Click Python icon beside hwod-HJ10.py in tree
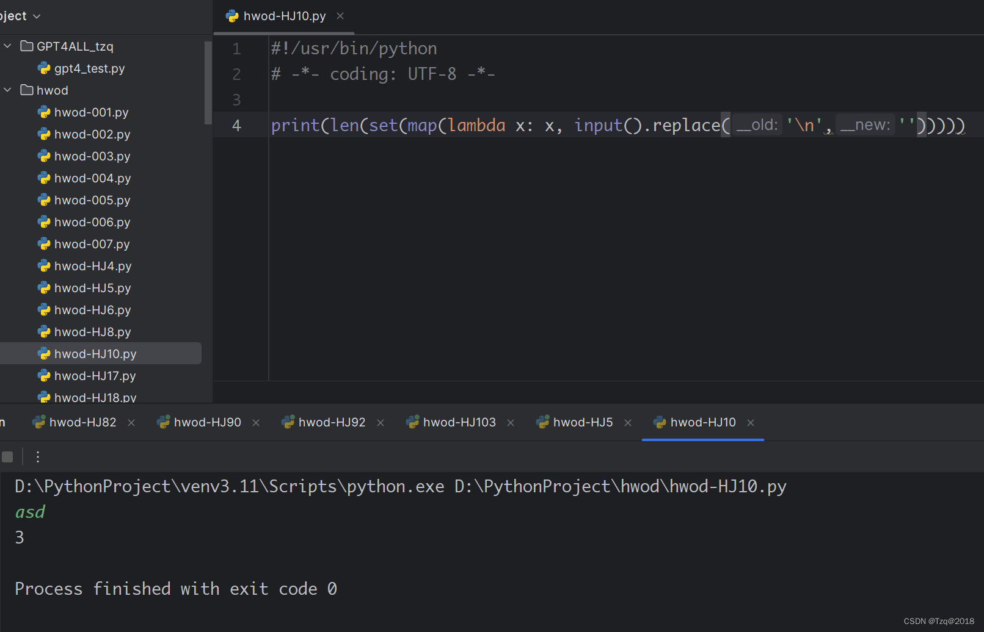This screenshot has width=984, height=632. [x=44, y=353]
